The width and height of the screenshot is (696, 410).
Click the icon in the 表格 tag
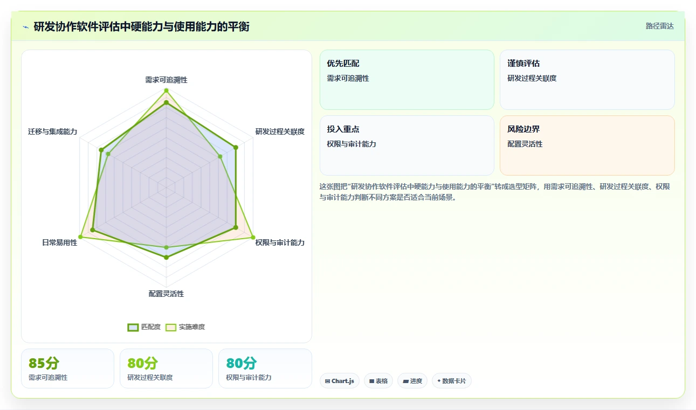coord(371,381)
